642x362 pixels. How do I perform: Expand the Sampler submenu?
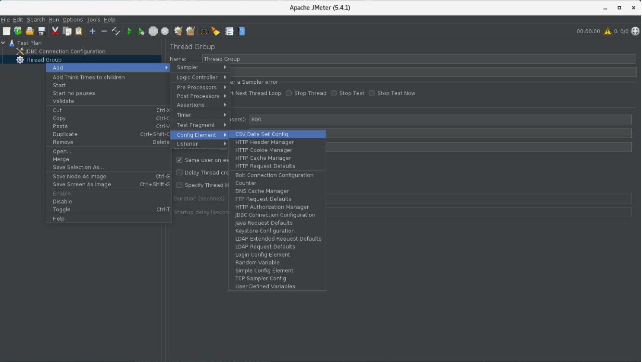click(200, 67)
